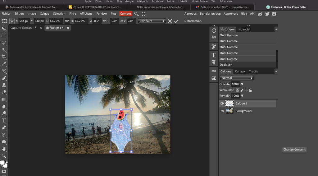The image size is (318, 176).
Task: Open the Filtre menu
Action: 73,14
